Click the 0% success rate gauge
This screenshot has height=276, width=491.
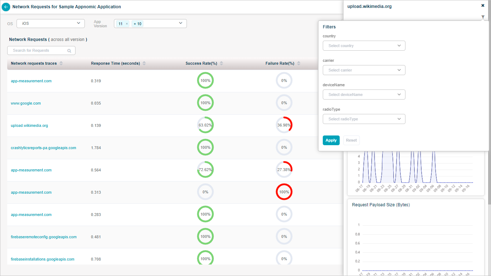click(205, 192)
